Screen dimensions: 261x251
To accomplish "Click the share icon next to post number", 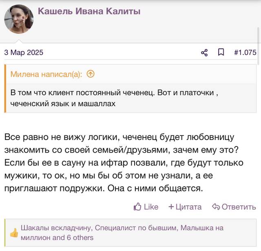I will pyautogui.click(x=204, y=53).
